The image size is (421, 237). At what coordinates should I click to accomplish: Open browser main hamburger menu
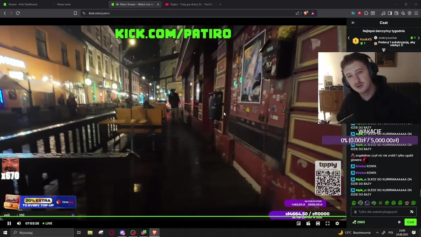(x=416, y=13)
